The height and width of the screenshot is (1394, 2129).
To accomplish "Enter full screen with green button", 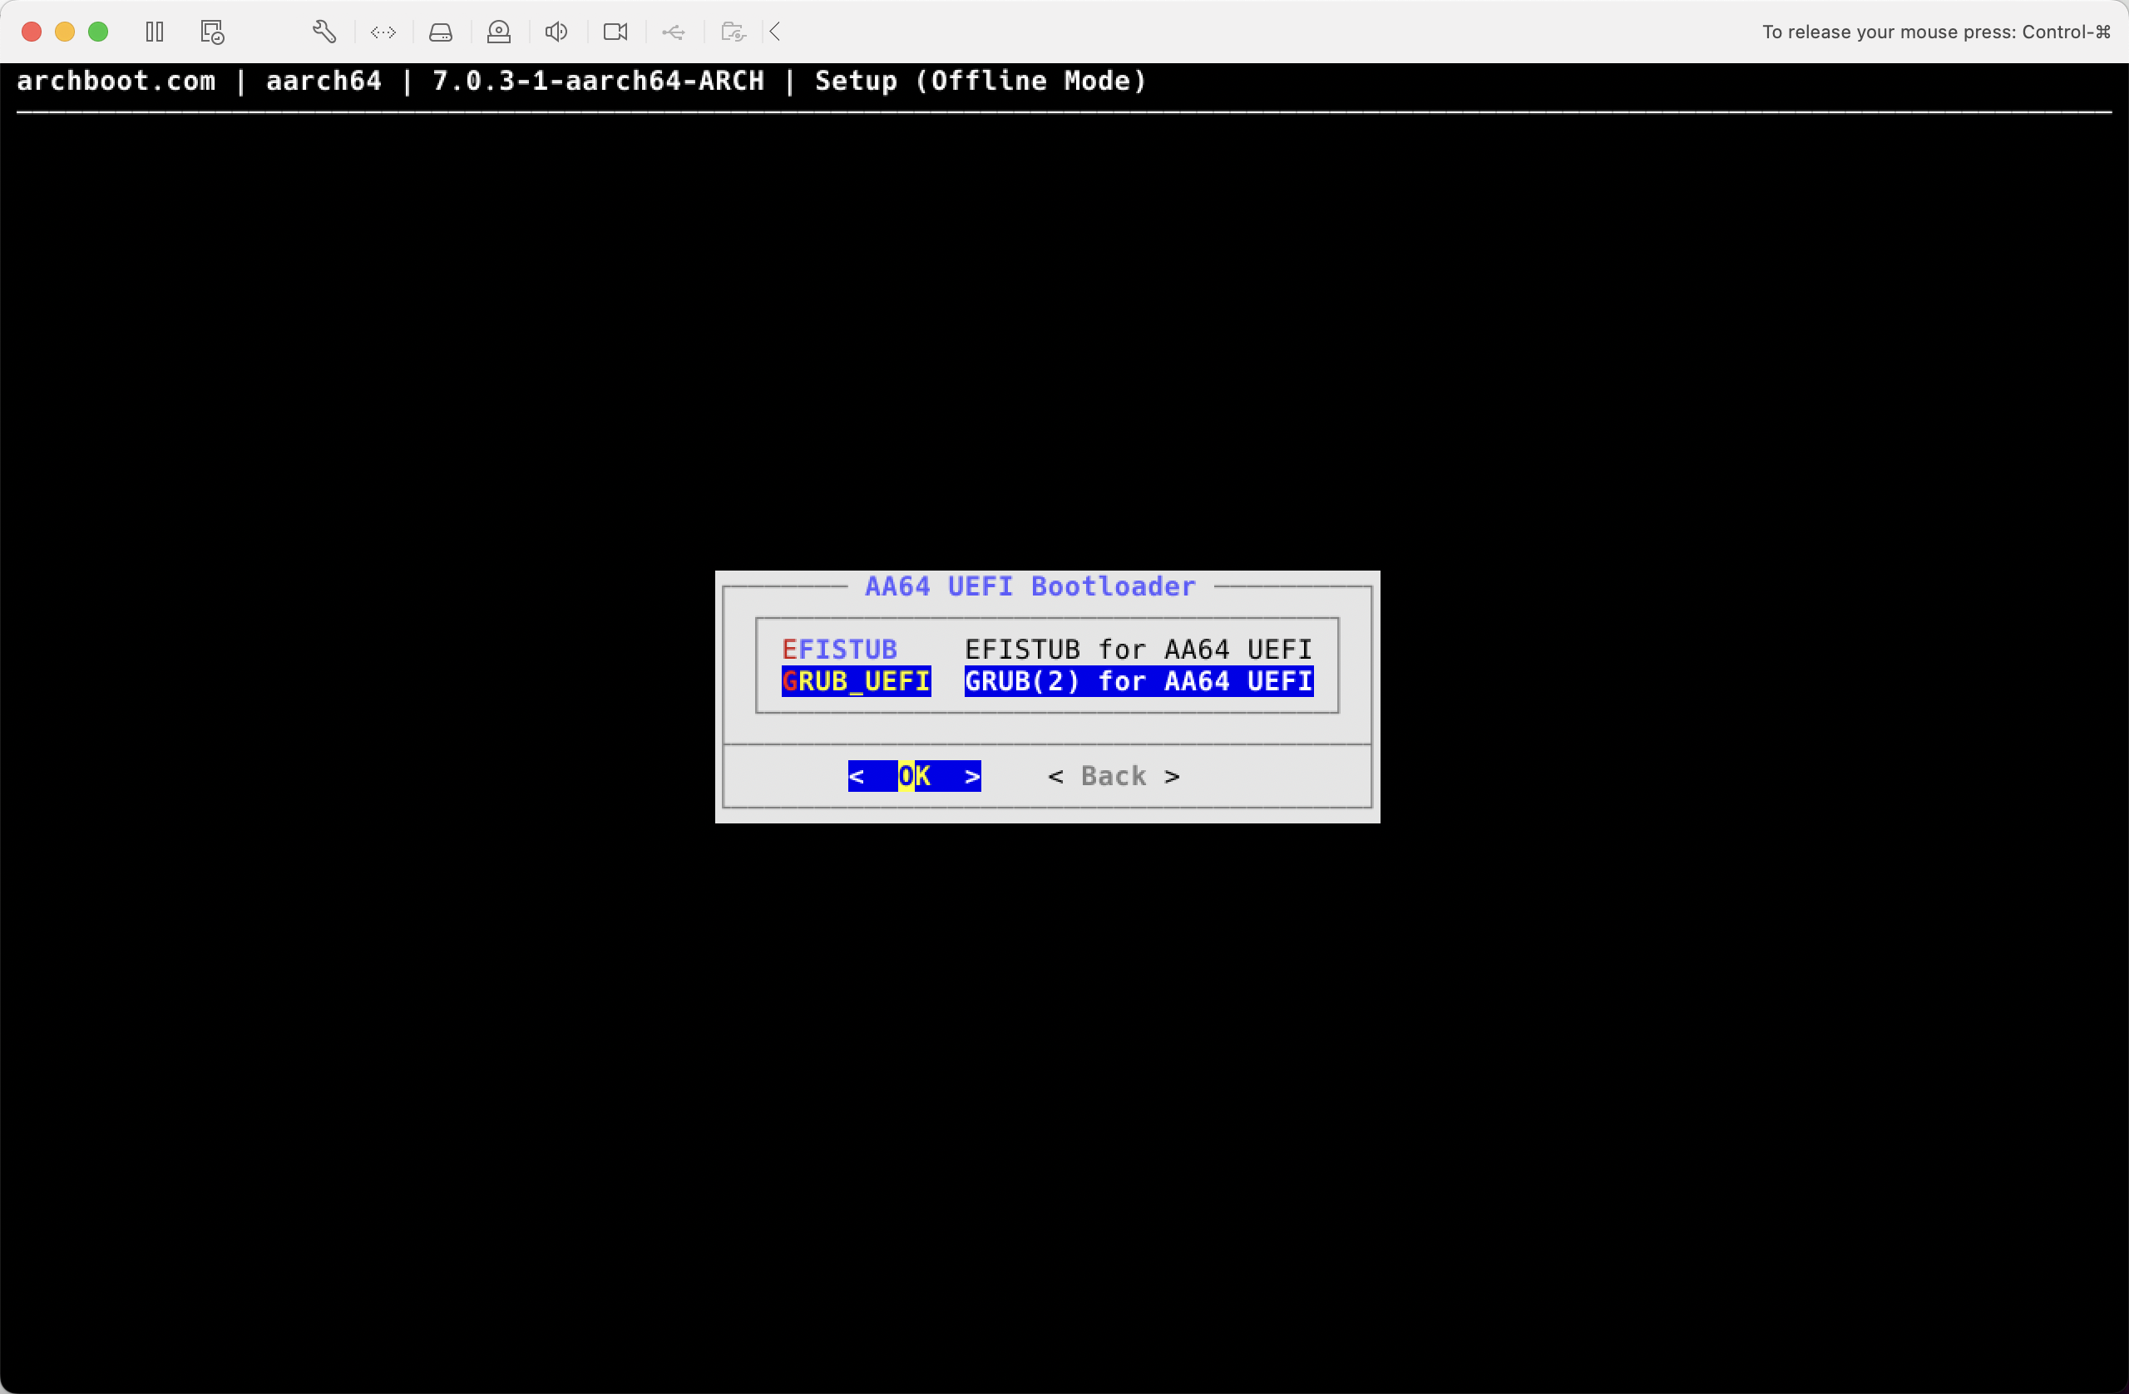I will coord(98,32).
